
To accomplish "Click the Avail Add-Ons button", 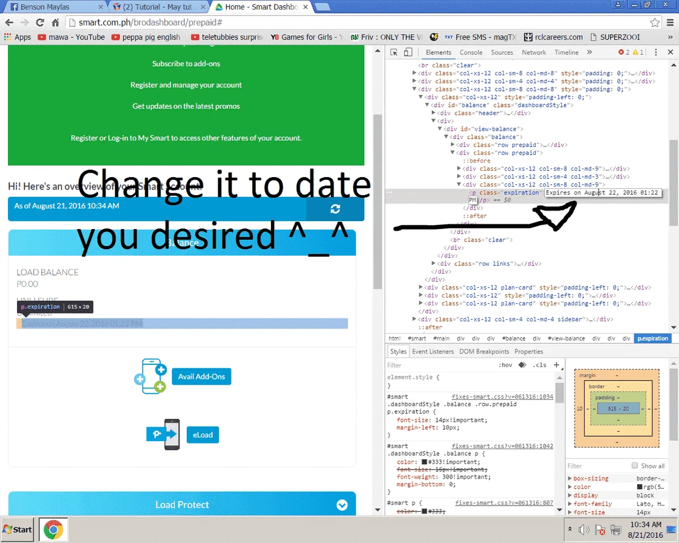I will pyautogui.click(x=201, y=376).
